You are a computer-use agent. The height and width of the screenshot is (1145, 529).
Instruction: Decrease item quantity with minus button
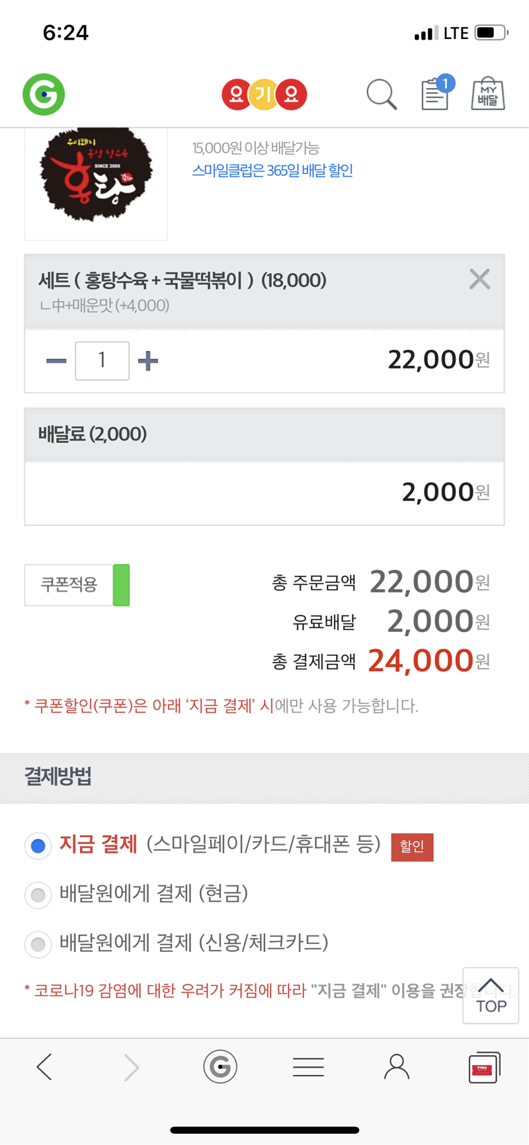(x=56, y=361)
